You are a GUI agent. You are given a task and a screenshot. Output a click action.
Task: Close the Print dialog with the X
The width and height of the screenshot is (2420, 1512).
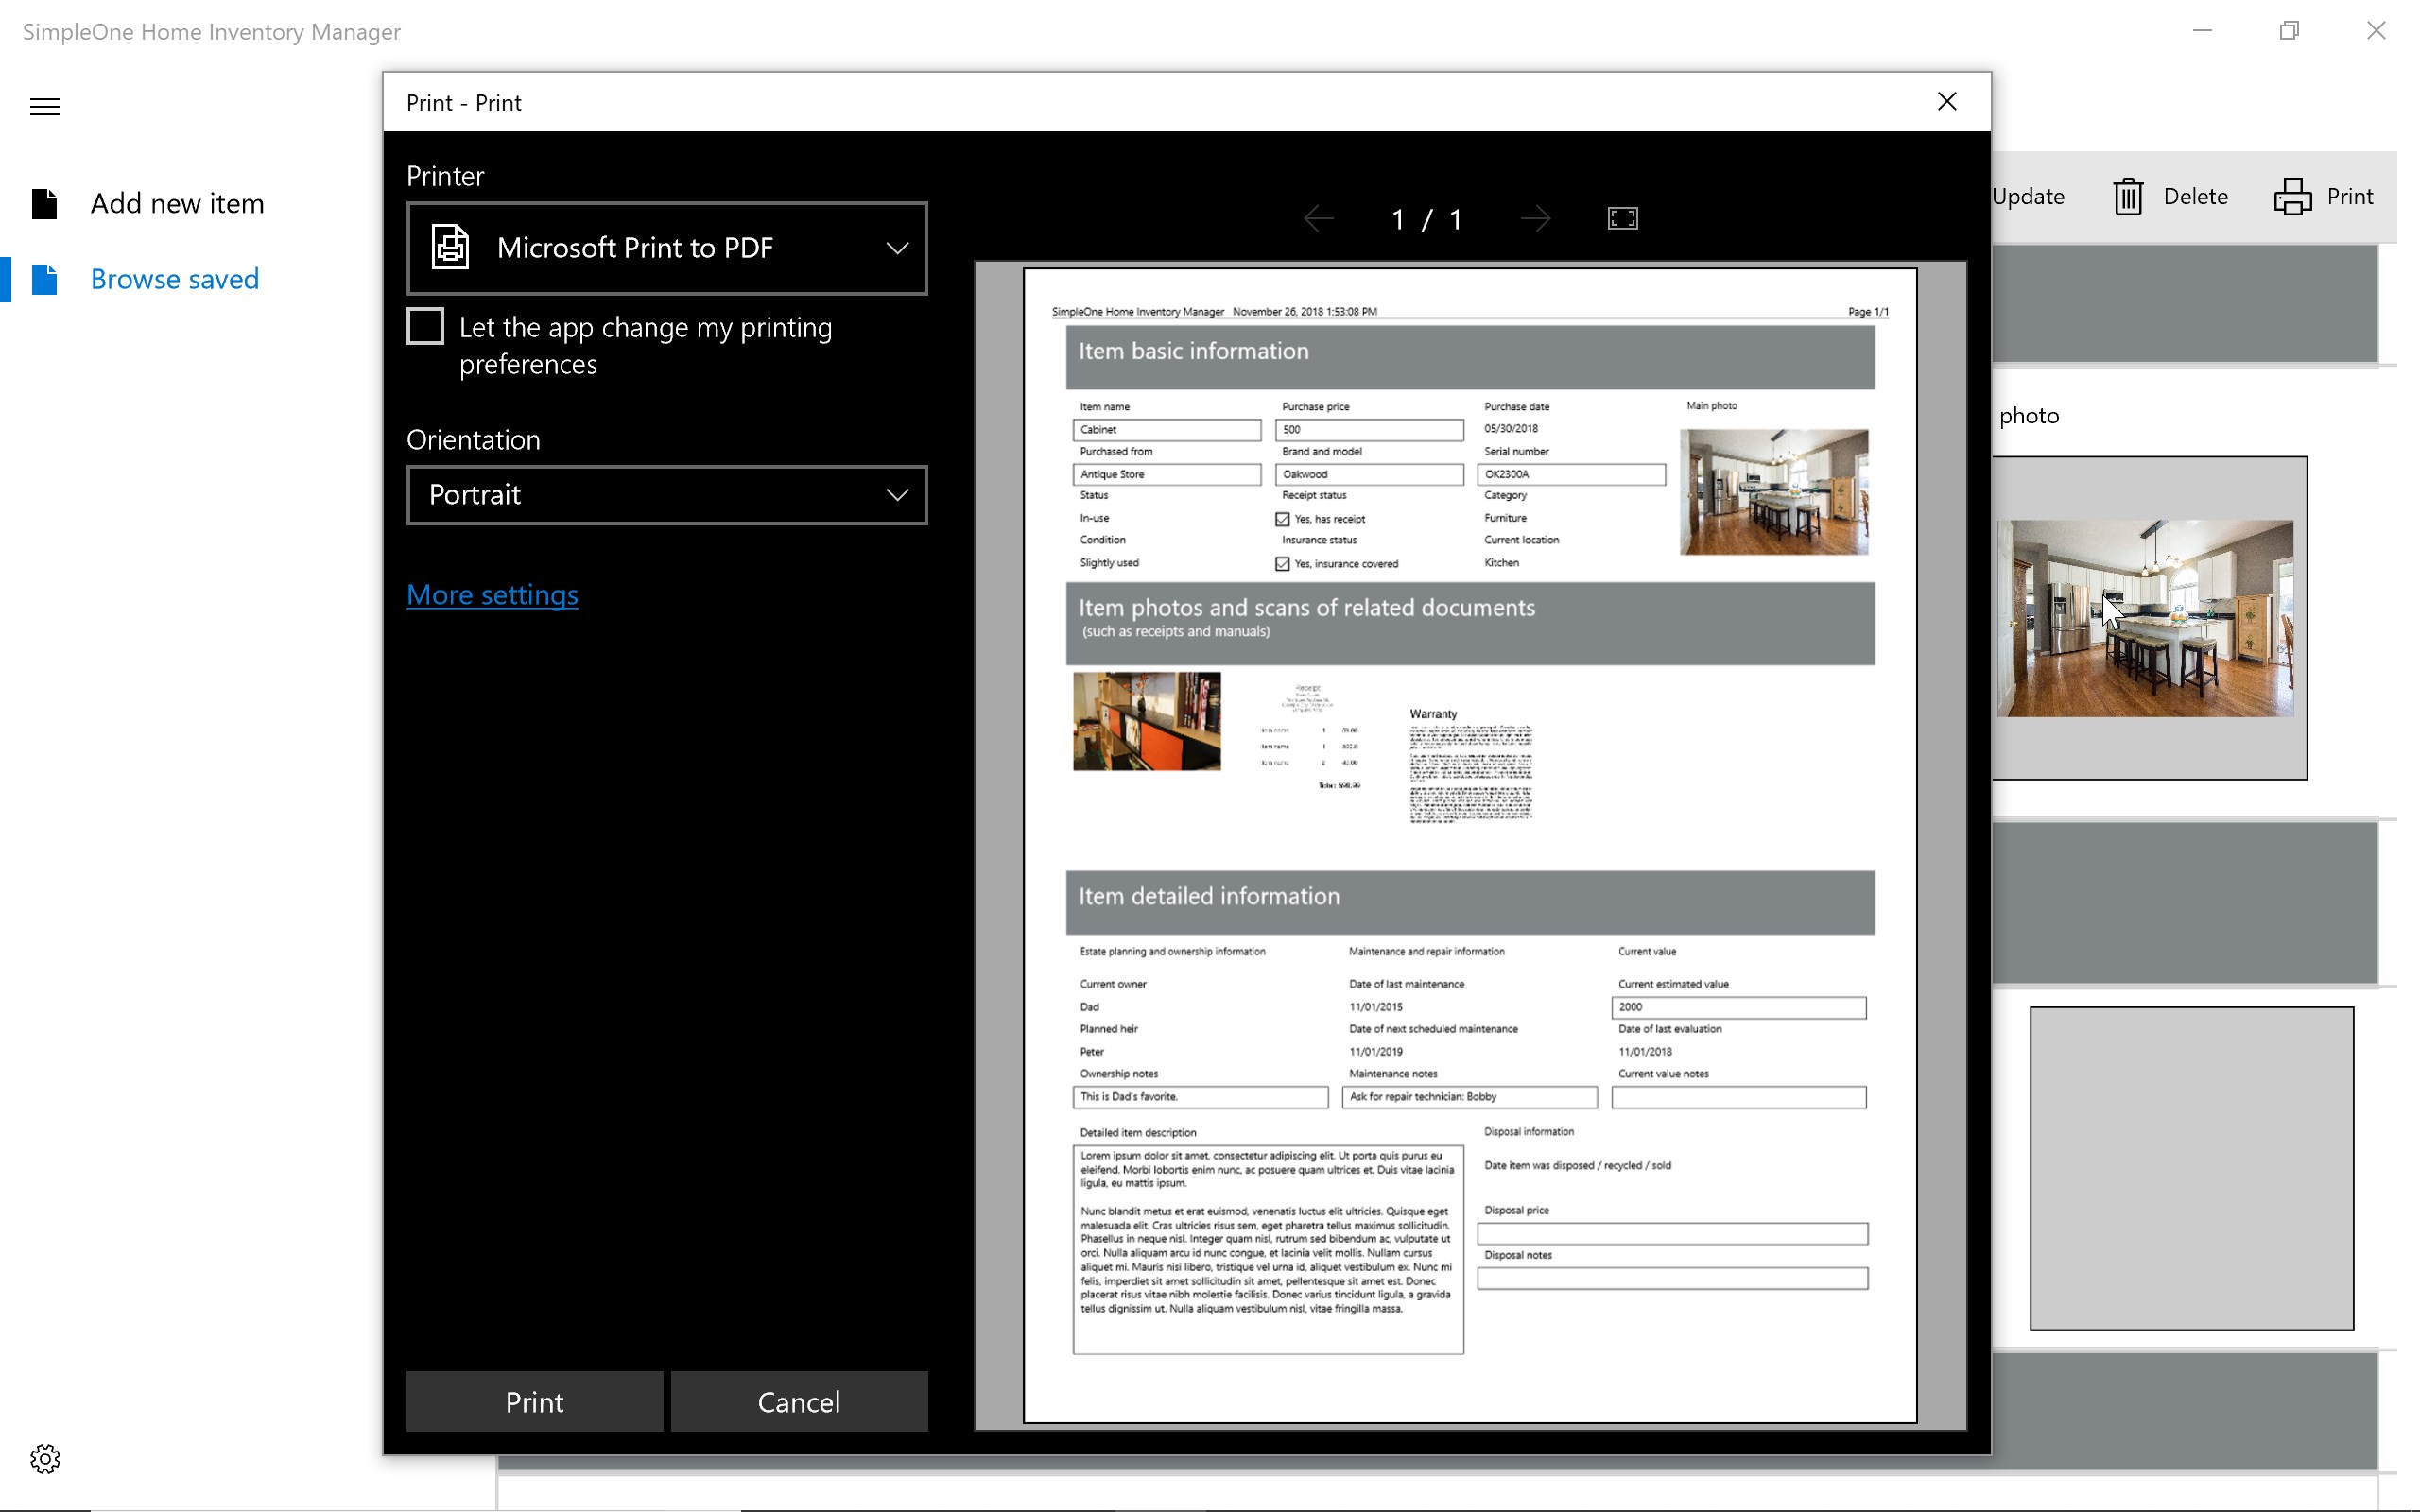pyautogui.click(x=1946, y=102)
